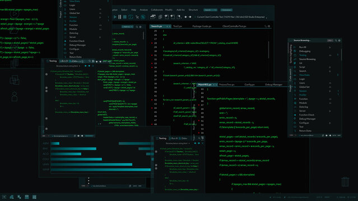The height and width of the screenshot is (201, 358).
Task: Click the copy-documents icon in the main toolbar
Action: pos(160,17)
